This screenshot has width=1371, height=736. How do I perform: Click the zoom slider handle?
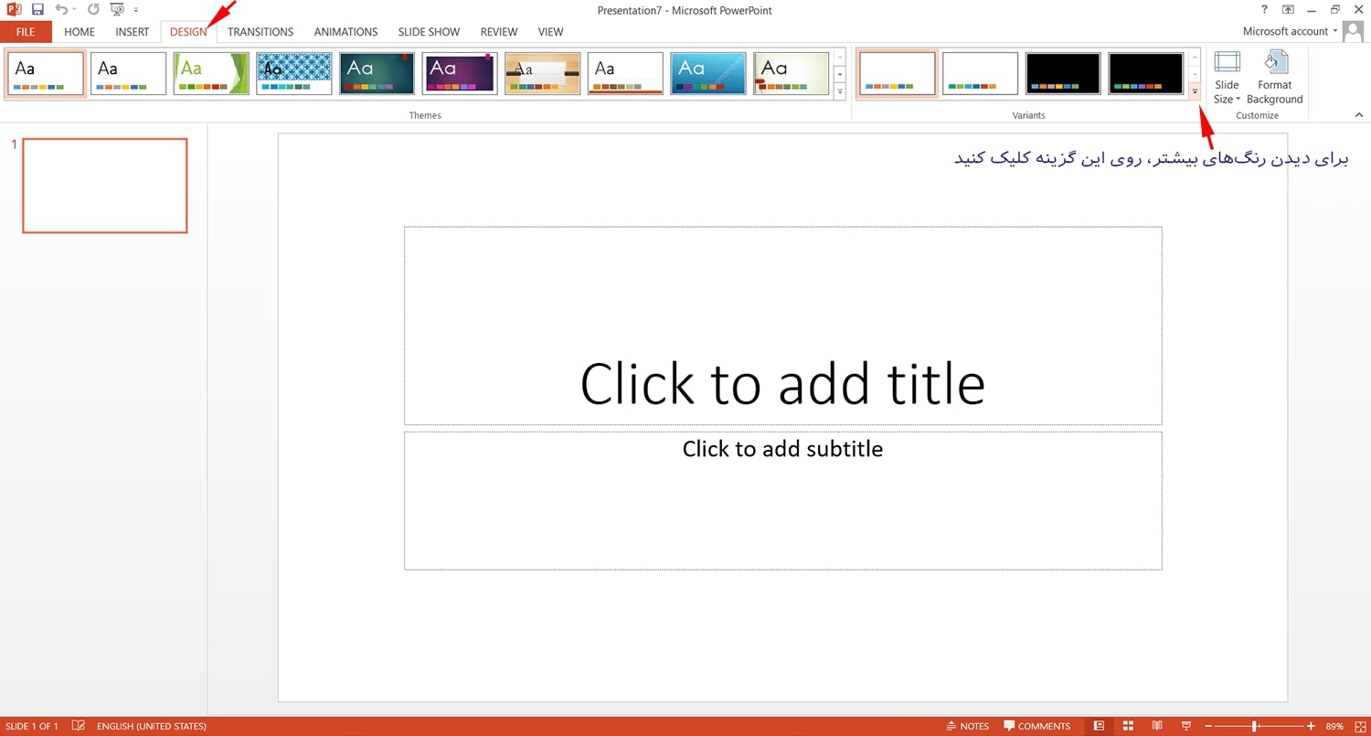tap(1256, 726)
